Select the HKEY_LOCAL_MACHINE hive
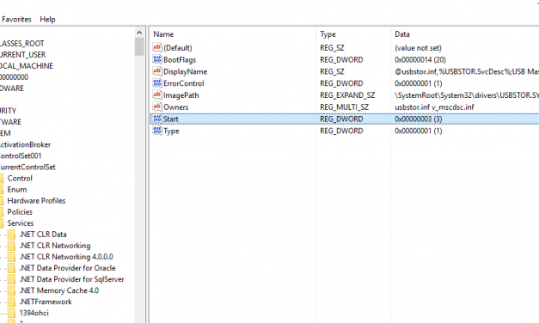This screenshot has width=539, height=323. 27,66
